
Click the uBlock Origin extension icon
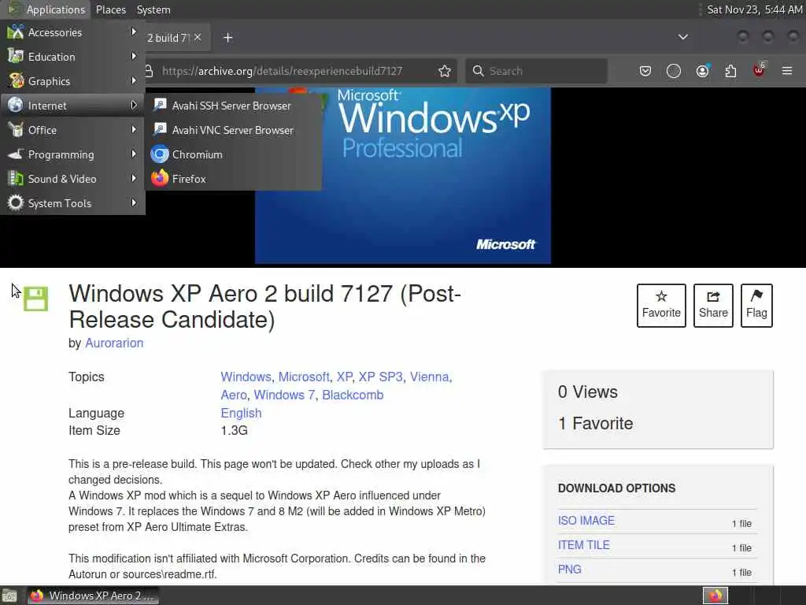click(759, 69)
